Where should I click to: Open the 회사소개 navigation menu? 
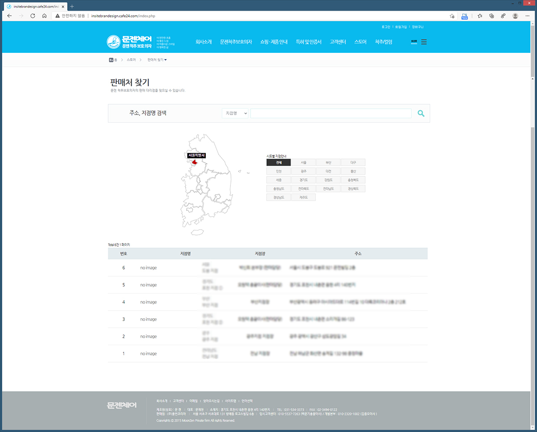pyautogui.click(x=204, y=42)
